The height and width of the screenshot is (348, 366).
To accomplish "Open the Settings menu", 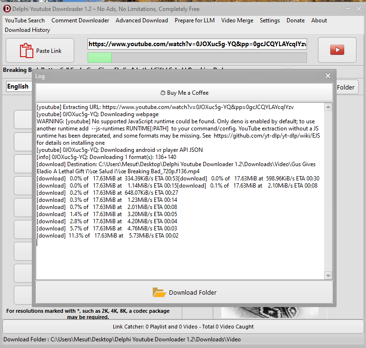I will [269, 20].
